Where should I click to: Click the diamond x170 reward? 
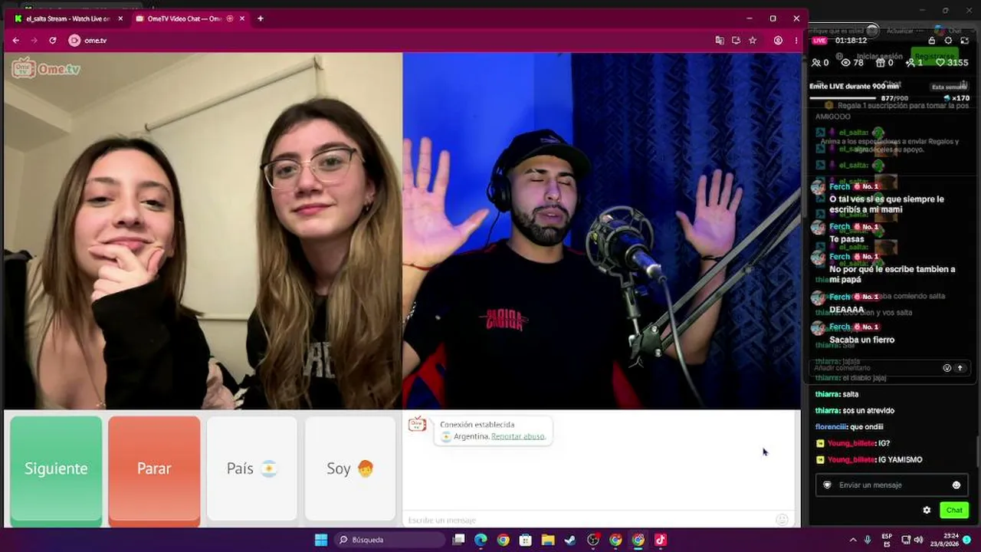pos(957,98)
